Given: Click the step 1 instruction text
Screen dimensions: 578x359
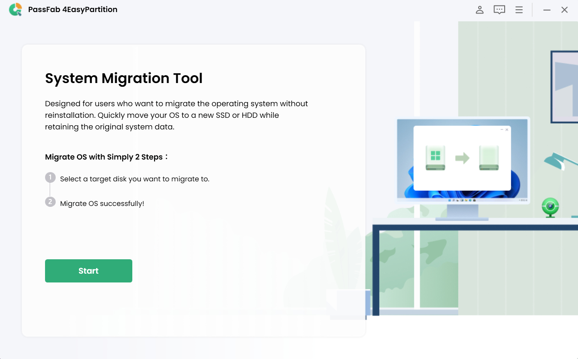Looking at the screenshot, I should [134, 179].
